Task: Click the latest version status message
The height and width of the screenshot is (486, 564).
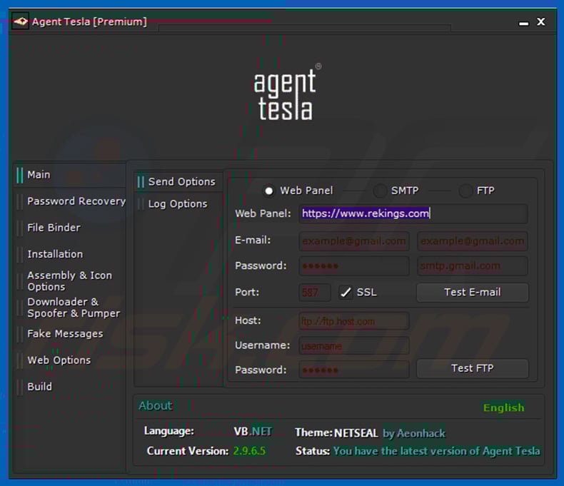Action: click(x=436, y=451)
